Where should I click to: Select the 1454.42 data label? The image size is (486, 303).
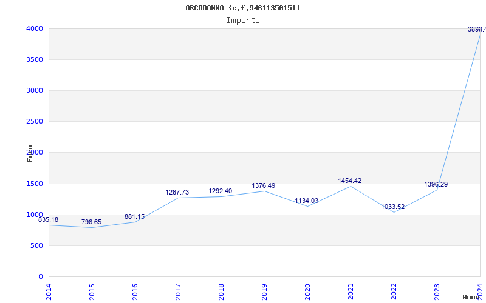pos(350,181)
